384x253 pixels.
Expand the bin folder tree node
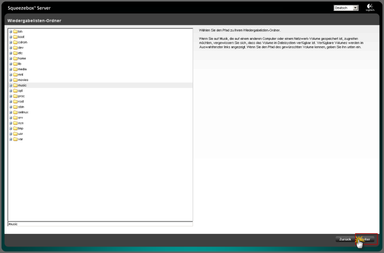pos(10,32)
